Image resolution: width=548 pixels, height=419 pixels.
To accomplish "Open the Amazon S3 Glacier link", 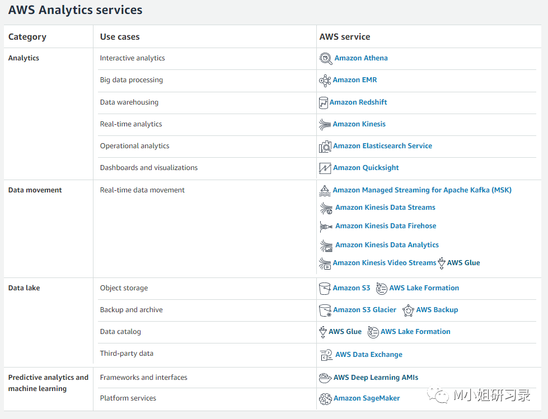I will pos(364,310).
